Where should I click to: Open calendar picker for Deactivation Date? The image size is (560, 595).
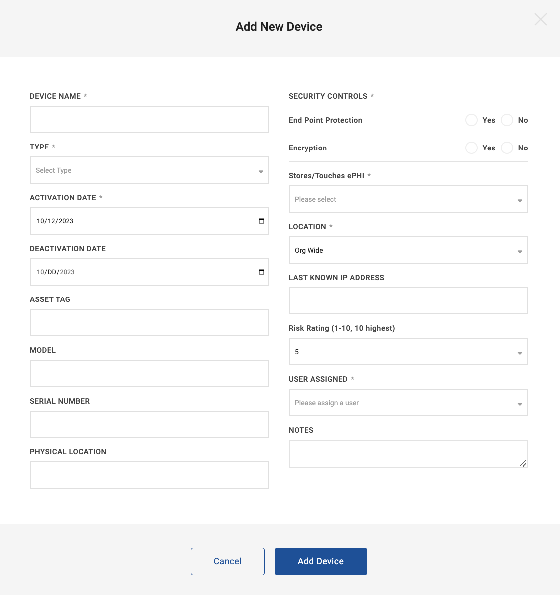[261, 272]
